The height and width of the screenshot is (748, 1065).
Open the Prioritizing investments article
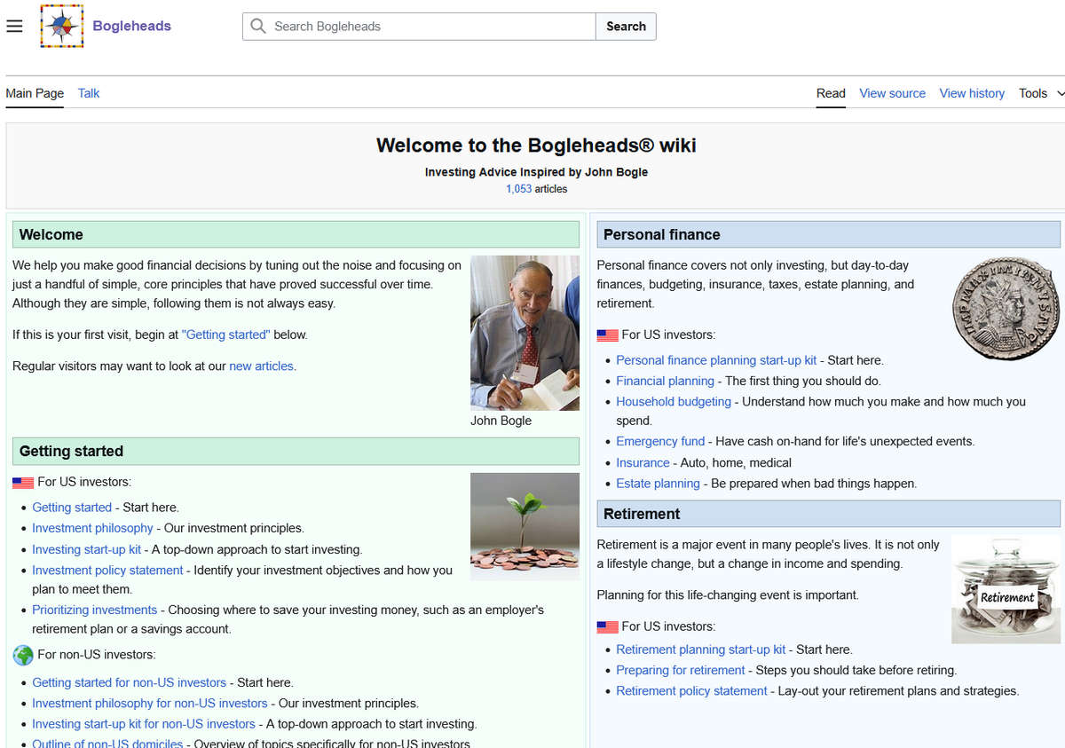click(x=94, y=610)
